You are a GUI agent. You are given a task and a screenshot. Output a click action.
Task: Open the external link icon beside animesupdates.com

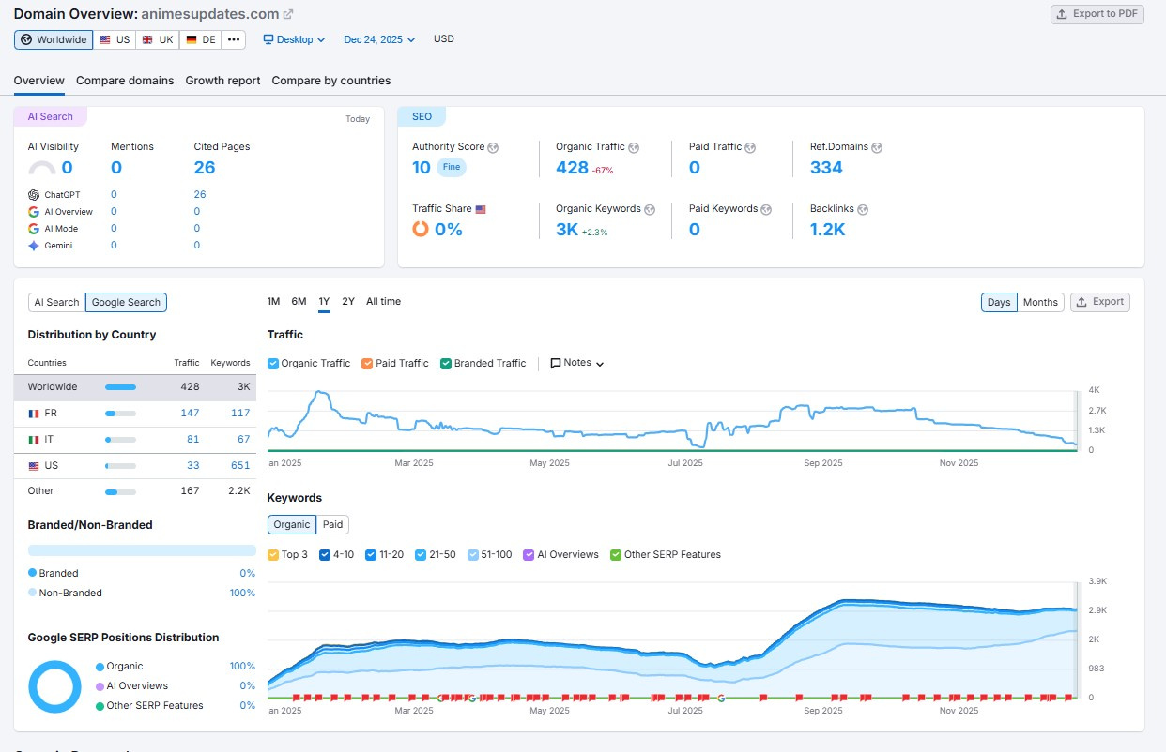[288, 14]
